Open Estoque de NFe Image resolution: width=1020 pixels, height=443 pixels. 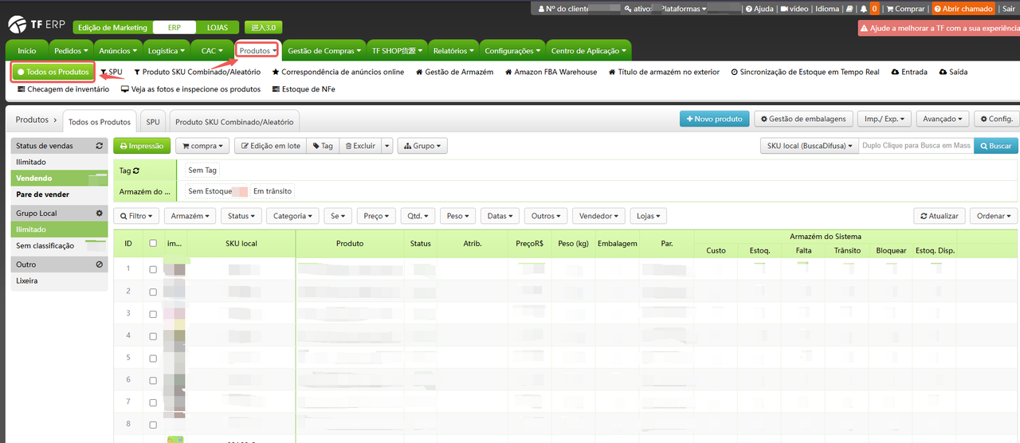pos(304,89)
